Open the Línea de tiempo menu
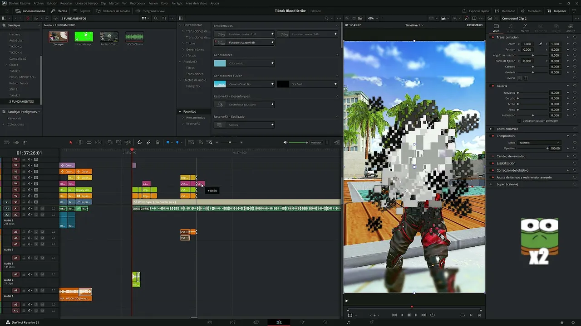 coord(86,3)
